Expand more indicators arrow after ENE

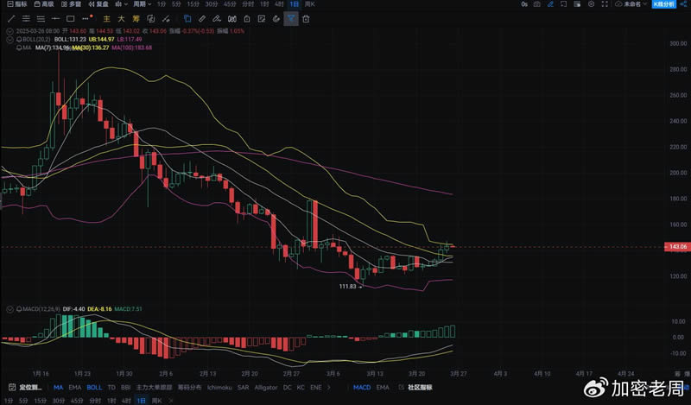[329, 388]
